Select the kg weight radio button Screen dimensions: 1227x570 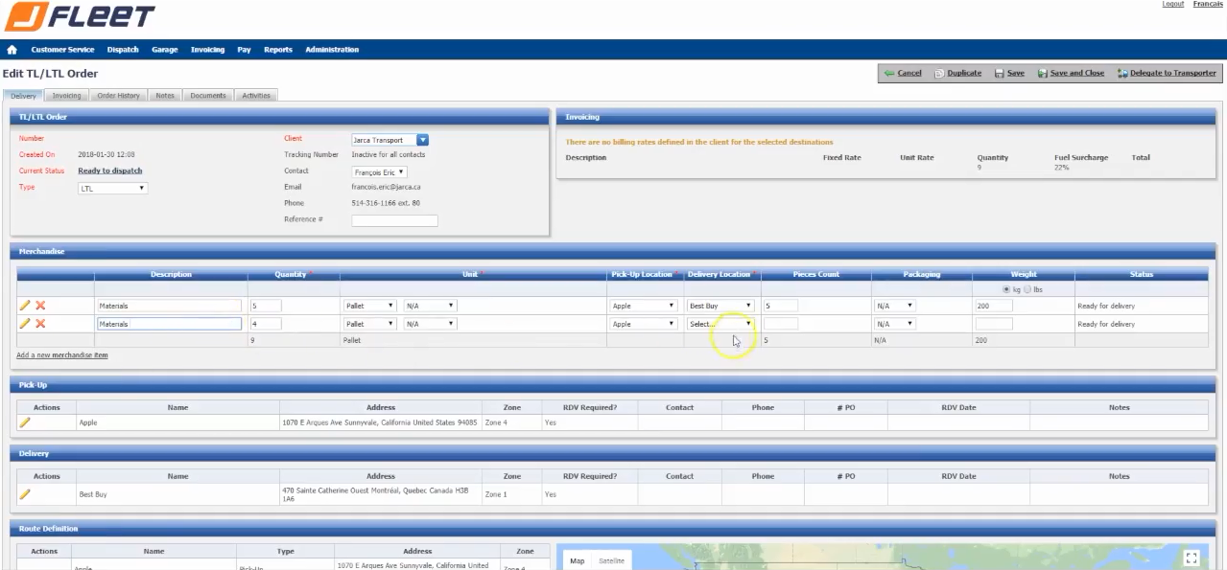1005,289
